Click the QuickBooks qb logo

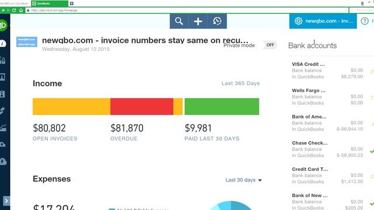pos(4,25)
